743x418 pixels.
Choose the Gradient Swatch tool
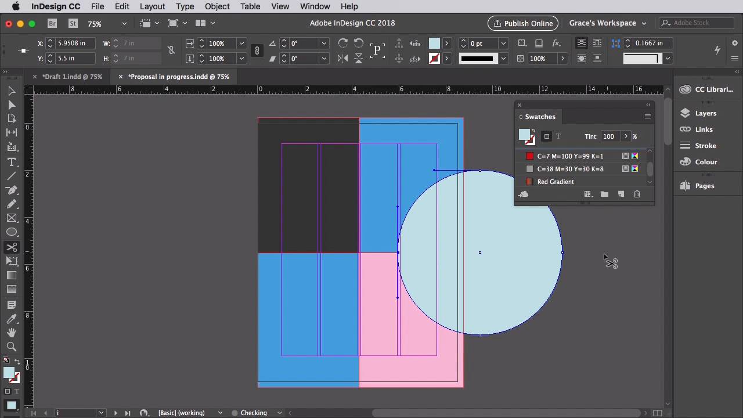coord(12,275)
